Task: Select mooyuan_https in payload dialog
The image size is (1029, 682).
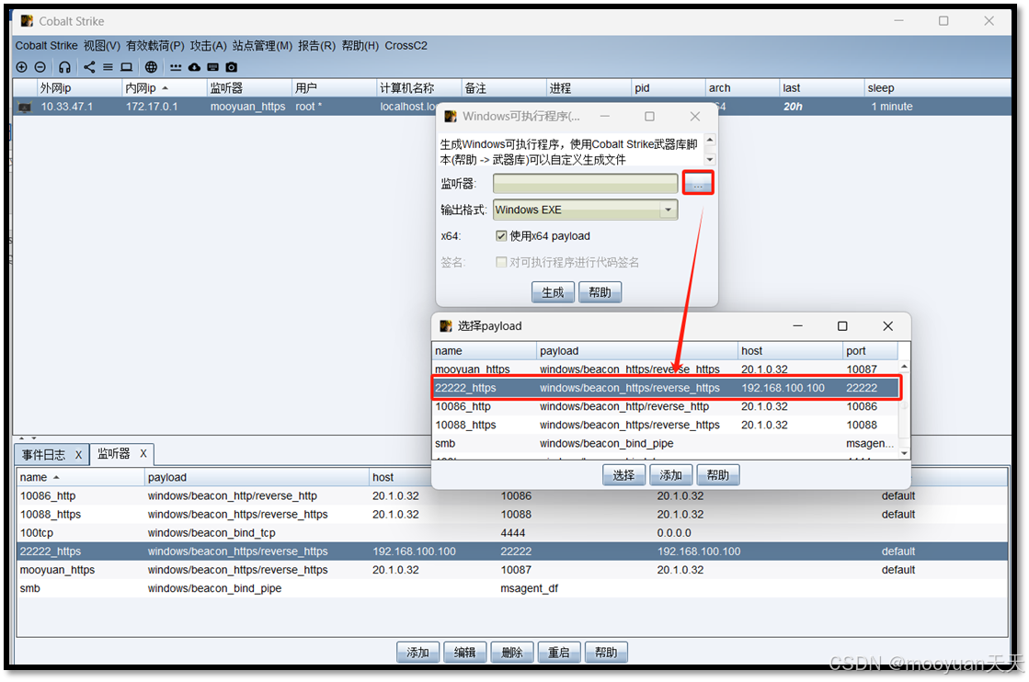Action: pos(666,369)
